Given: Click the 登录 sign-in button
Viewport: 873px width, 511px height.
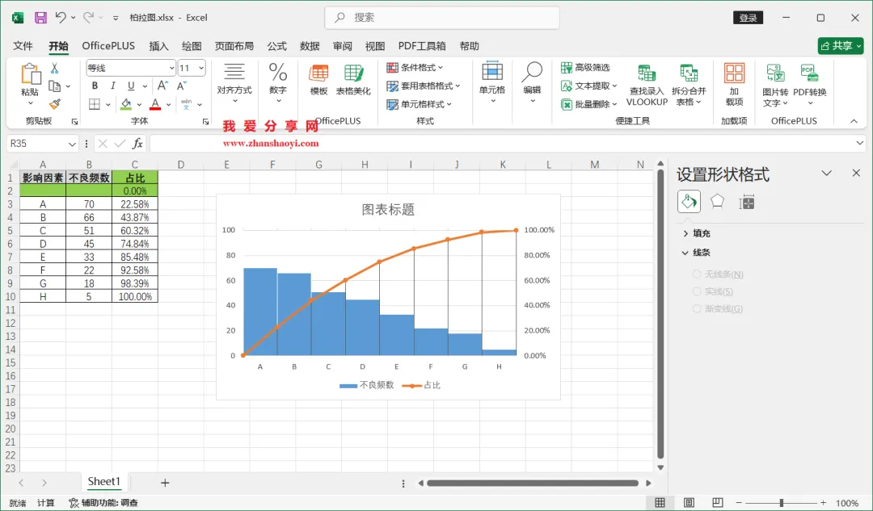Looking at the screenshot, I should coord(748,18).
